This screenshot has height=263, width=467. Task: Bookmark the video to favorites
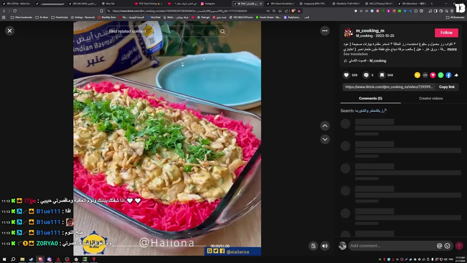382,75
